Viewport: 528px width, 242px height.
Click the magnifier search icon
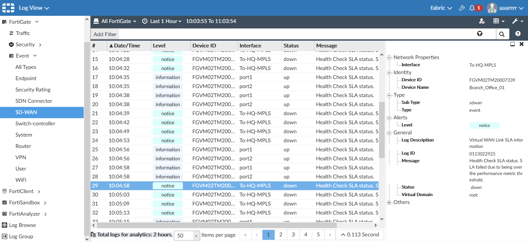point(502,34)
